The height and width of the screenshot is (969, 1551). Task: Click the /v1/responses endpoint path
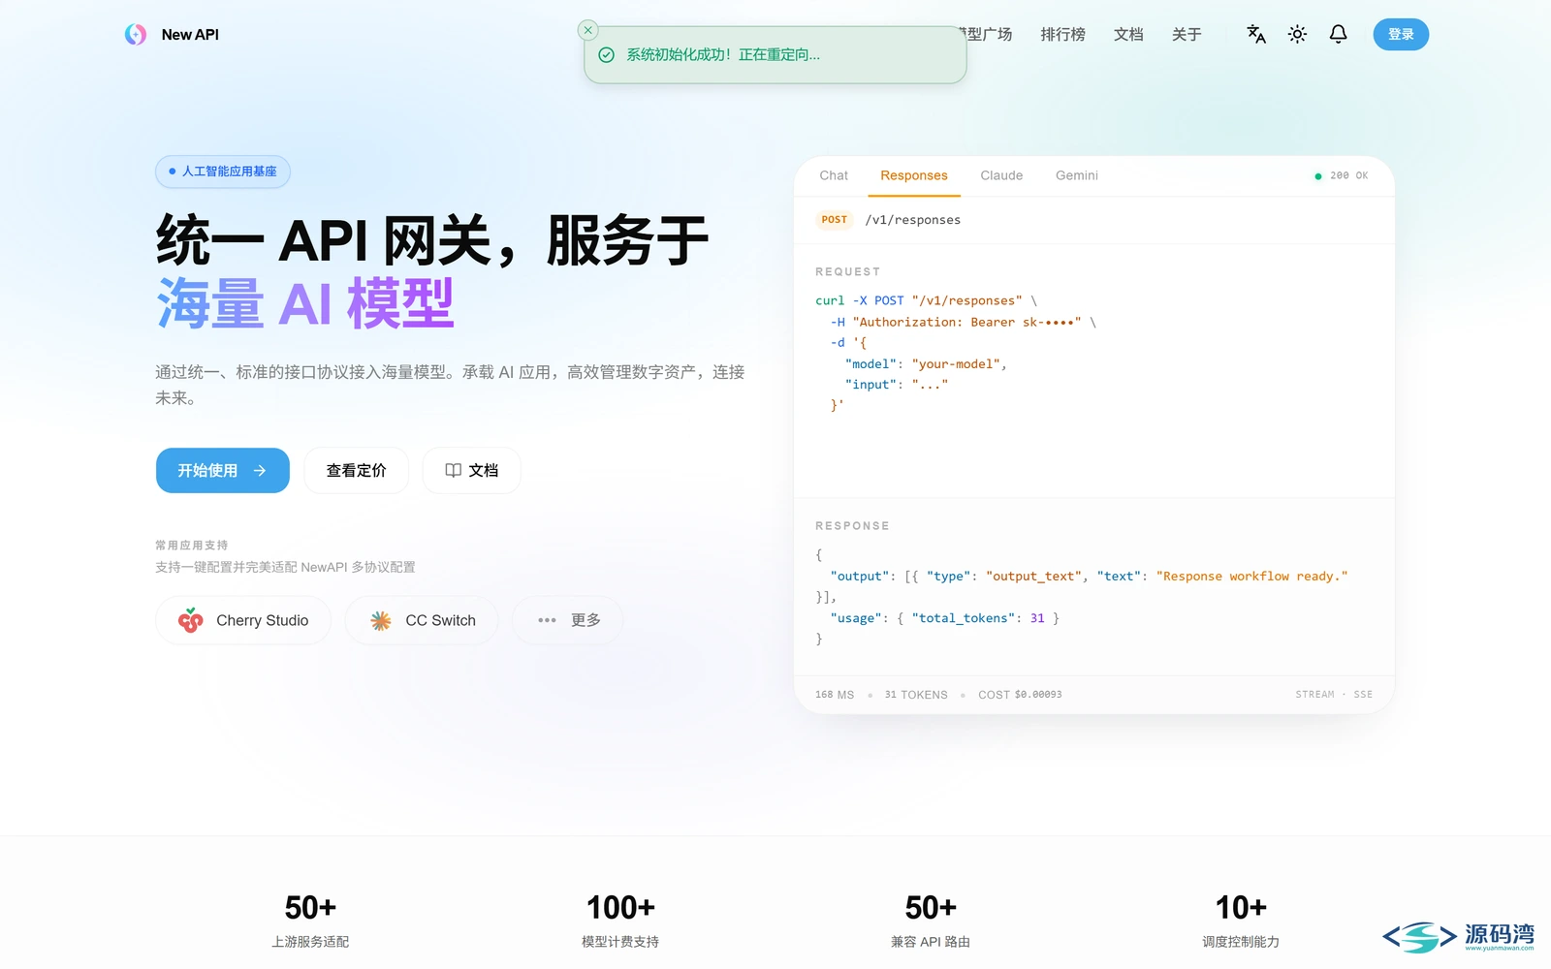click(x=913, y=220)
